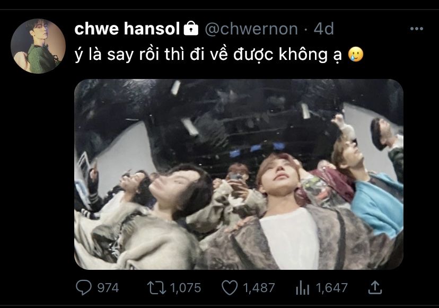This screenshot has height=308, width=439.
Task: Click the padlock protected account icon
Action: point(191,28)
